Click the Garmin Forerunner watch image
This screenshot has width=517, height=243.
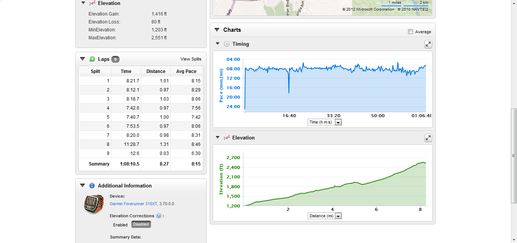pos(93,204)
